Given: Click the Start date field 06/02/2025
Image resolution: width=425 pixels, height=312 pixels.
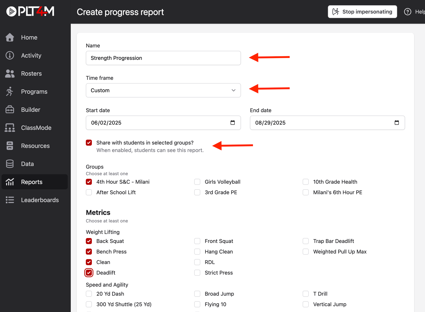Looking at the screenshot, I should point(163,123).
